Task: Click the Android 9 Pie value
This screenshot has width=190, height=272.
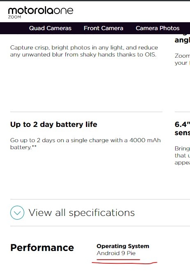Action: pos(116,253)
